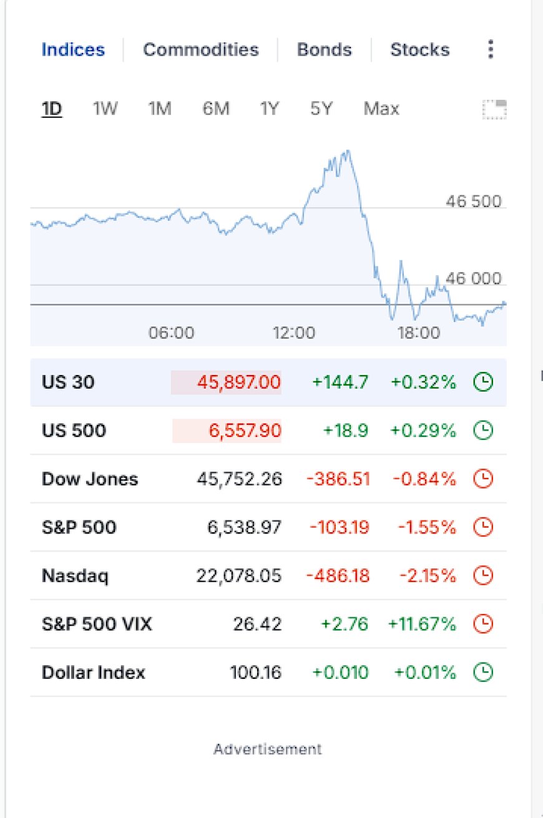Screen dimensions: 543x818
Task: Click the red clock icon for S&P 500
Action: [x=484, y=527]
